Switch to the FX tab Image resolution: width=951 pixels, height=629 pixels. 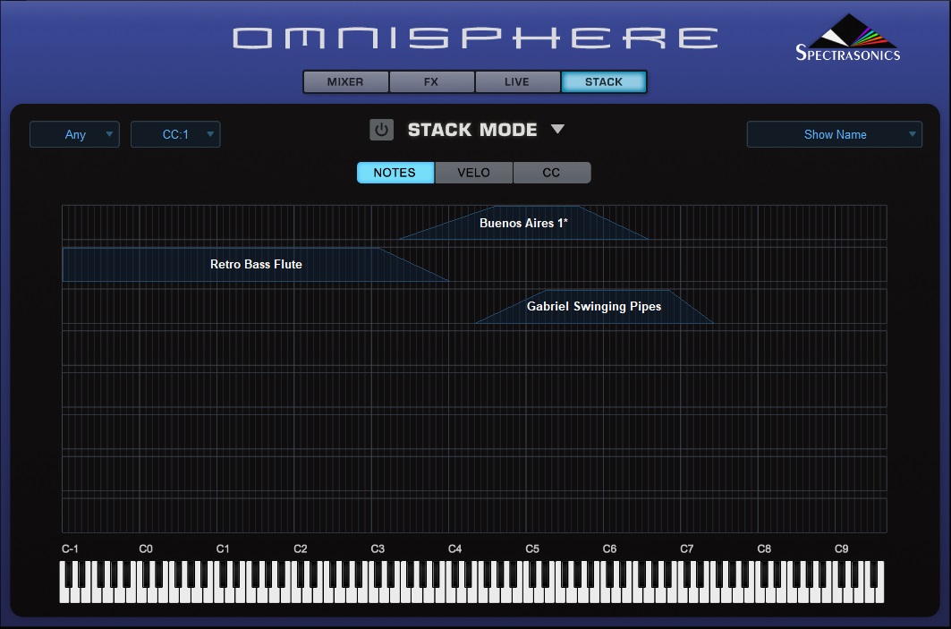click(x=431, y=82)
